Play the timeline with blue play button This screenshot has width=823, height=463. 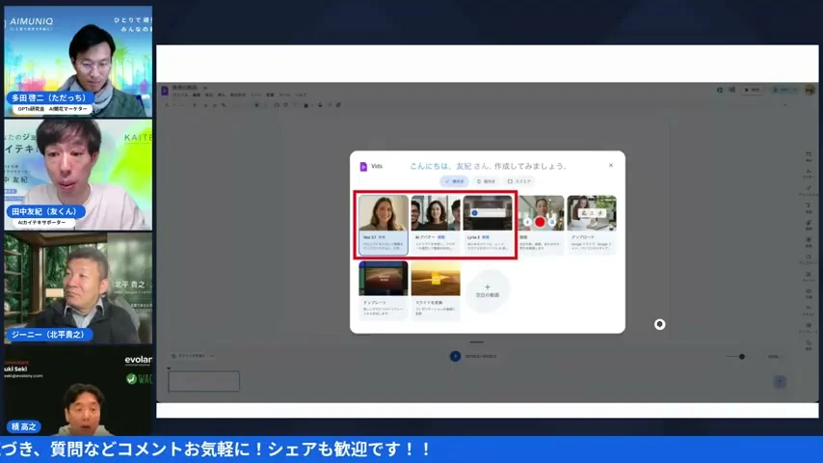(x=455, y=356)
